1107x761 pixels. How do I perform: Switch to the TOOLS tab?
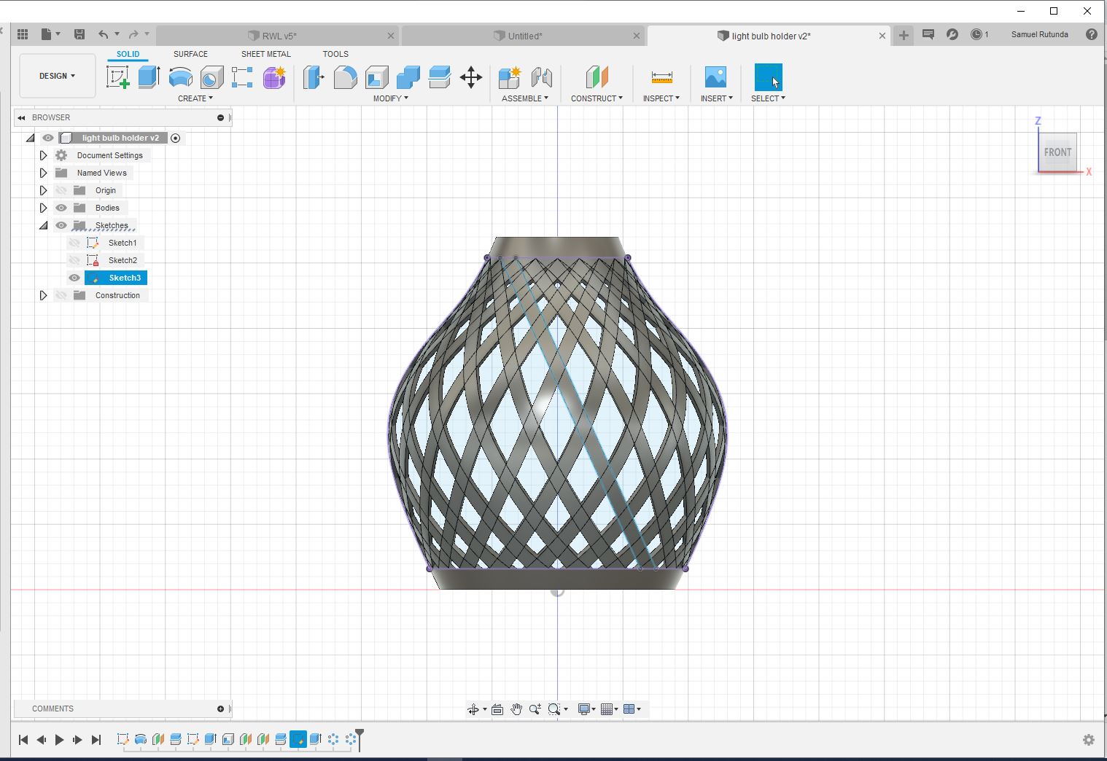point(335,54)
